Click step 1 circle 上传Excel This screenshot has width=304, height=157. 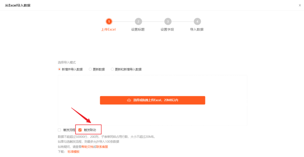(109, 21)
